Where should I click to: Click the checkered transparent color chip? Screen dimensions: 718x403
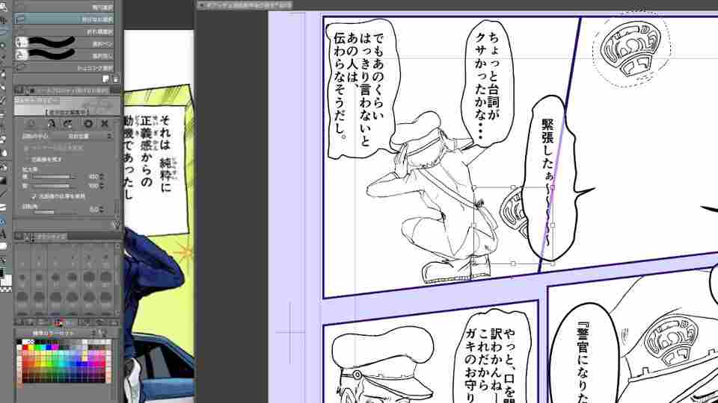(x=5, y=289)
